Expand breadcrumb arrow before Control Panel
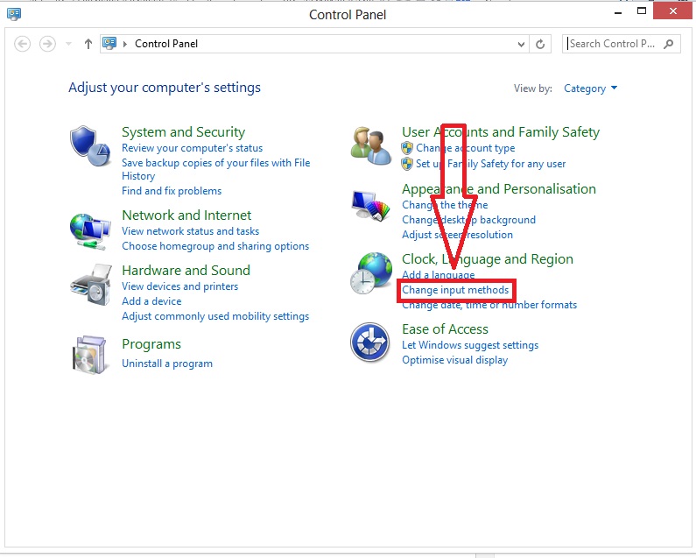 point(125,44)
